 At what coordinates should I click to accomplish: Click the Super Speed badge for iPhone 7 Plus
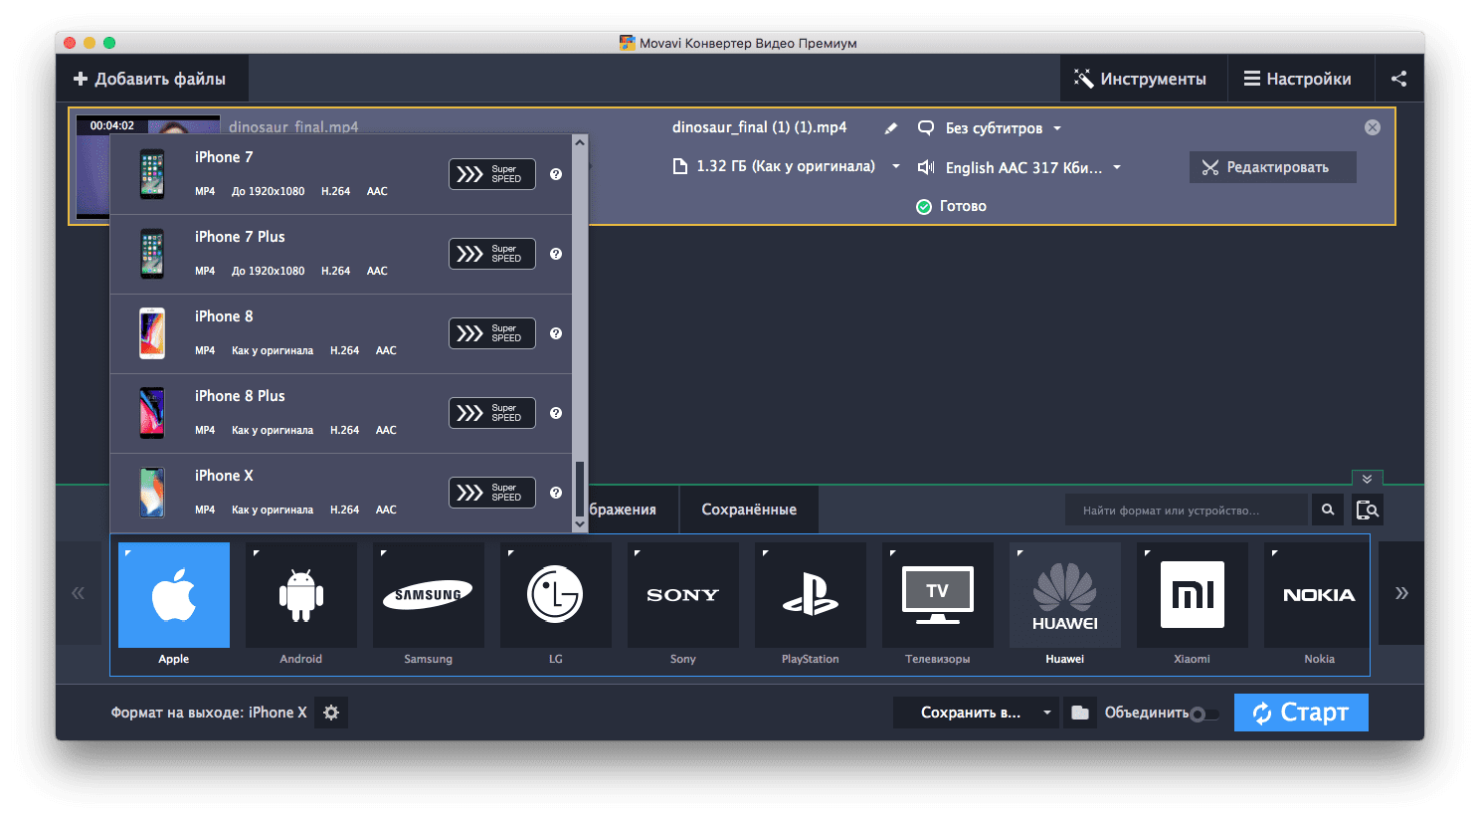pyautogui.click(x=492, y=254)
